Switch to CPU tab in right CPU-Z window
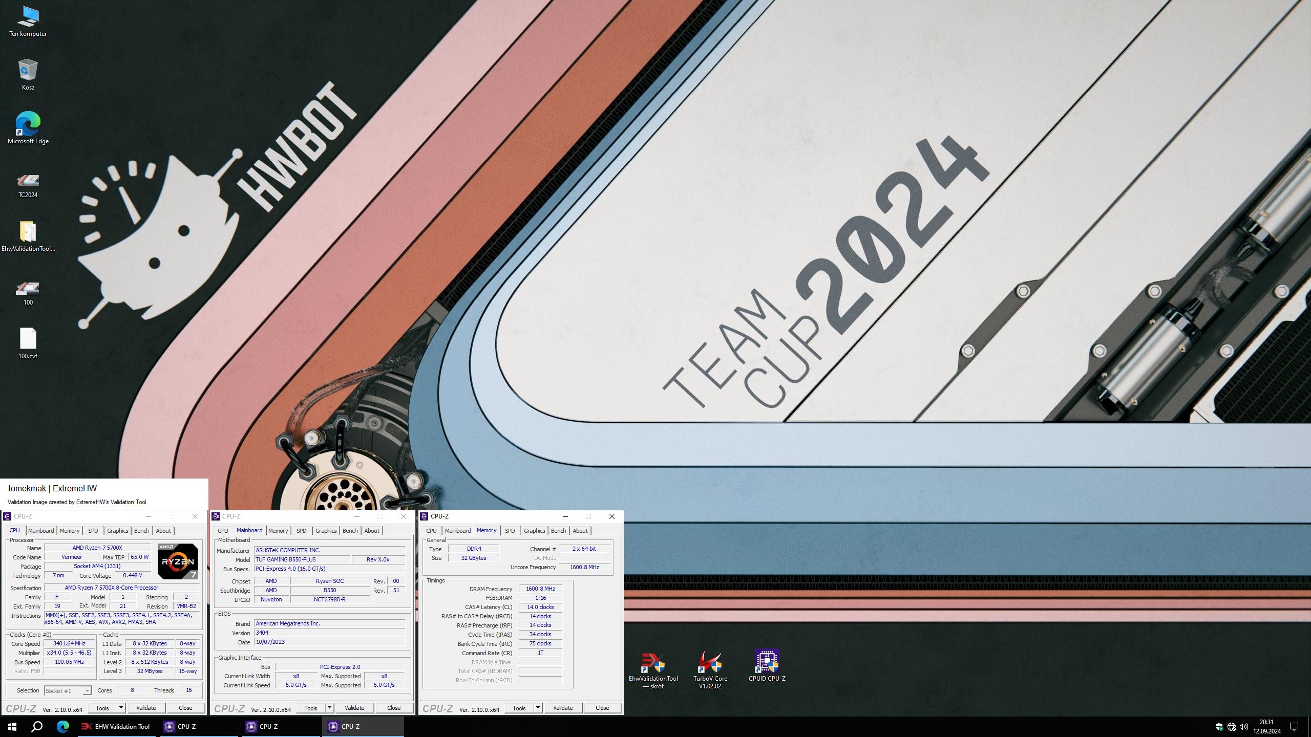Image resolution: width=1311 pixels, height=737 pixels. coord(431,531)
